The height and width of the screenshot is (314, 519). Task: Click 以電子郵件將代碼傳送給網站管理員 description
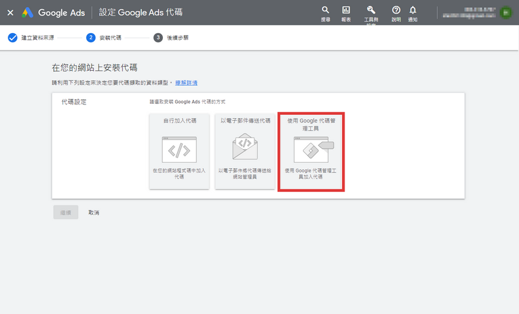[x=245, y=174]
